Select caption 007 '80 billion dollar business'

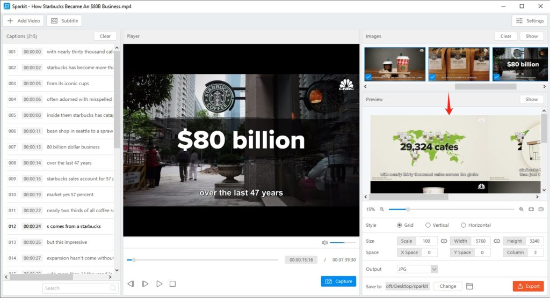coord(60,147)
